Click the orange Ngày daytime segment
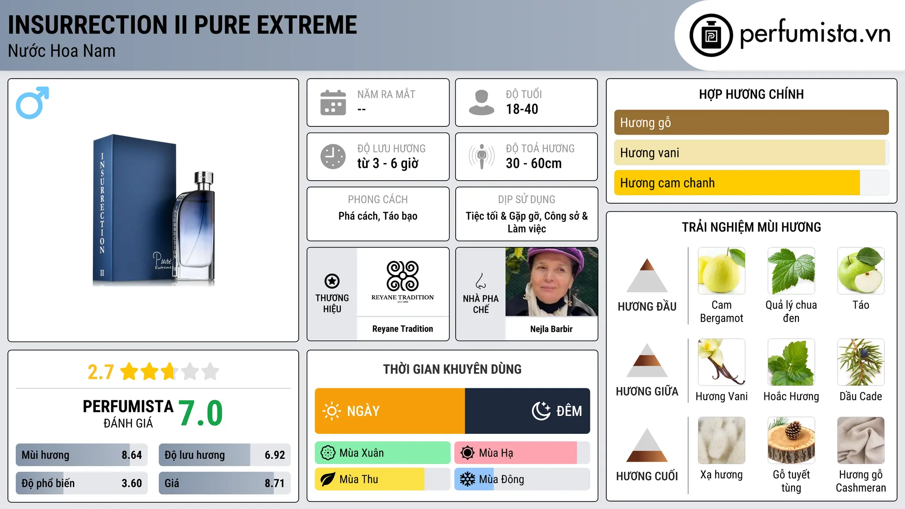Viewport: 905px width, 509px height. [390, 411]
